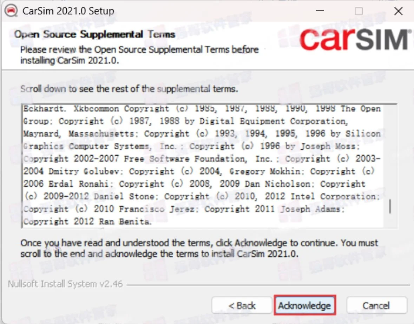The height and width of the screenshot is (324, 414).
Task: Click the 'Once you have read and understood' paragraph
Action: [x=199, y=248]
